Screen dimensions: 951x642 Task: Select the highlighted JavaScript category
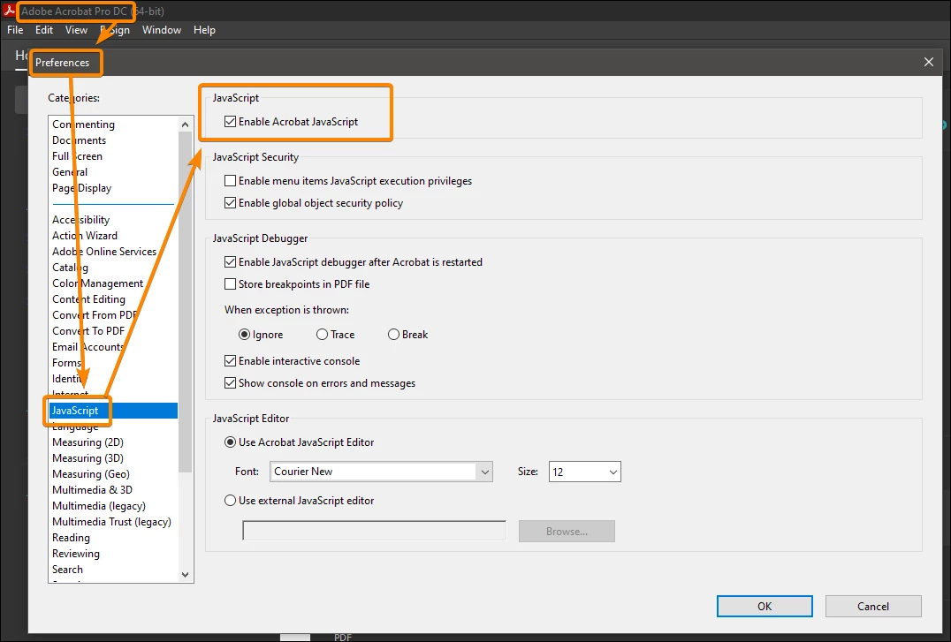pyautogui.click(x=113, y=411)
